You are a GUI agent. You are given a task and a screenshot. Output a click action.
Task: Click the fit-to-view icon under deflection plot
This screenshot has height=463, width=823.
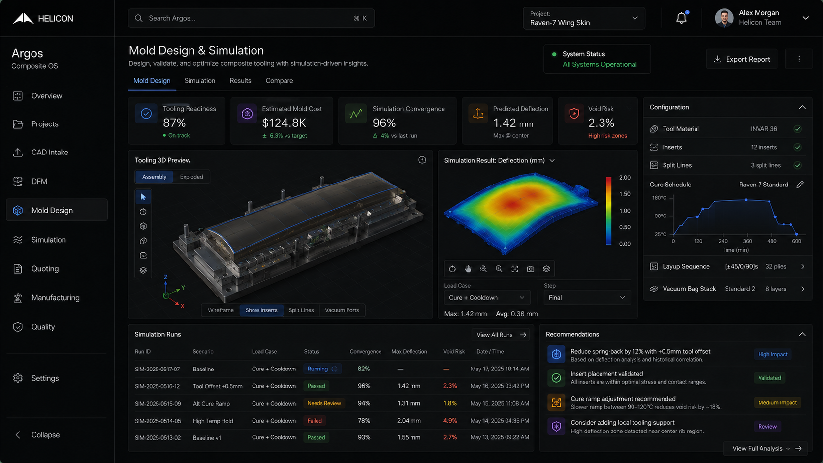tap(515, 269)
